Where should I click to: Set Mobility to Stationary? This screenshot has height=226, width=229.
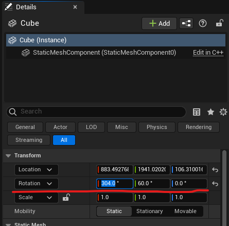150,211
